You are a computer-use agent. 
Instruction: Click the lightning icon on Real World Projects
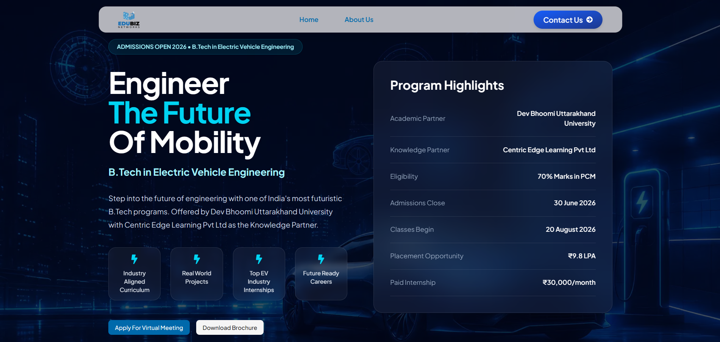[x=197, y=259]
